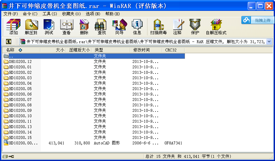Click the 拖拽上传 upload button
The image size is (275, 161).
click(258, 20)
